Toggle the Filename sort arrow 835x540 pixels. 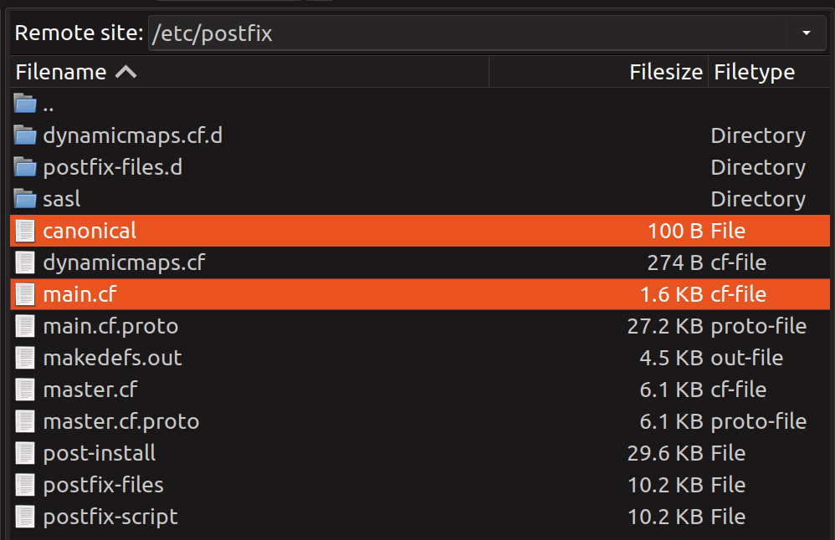126,72
